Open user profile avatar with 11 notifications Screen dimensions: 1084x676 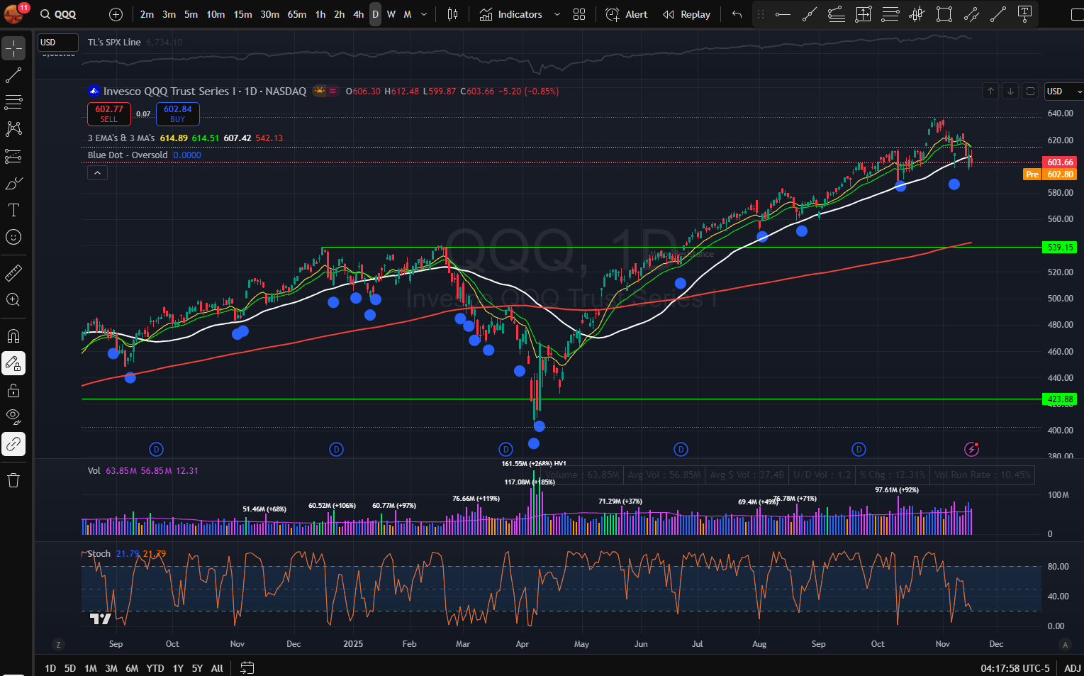coord(14,13)
